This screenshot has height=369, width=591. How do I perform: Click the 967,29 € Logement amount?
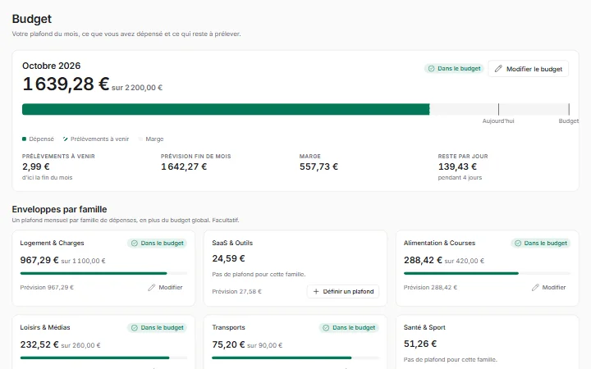click(39, 260)
